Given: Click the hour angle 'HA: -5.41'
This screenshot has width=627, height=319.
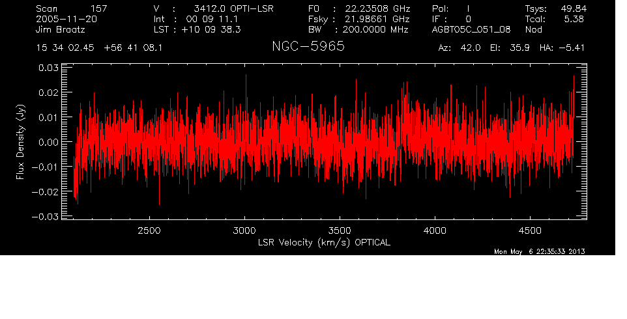Looking at the screenshot, I should (x=562, y=48).
